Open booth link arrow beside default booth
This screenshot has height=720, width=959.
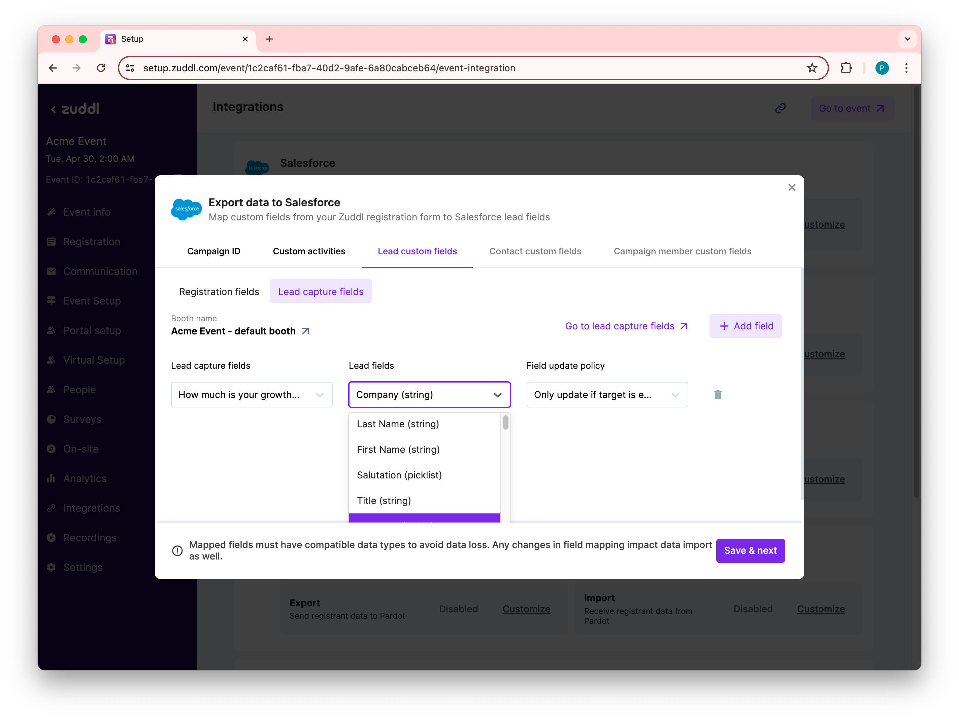[x=306, y=331]
